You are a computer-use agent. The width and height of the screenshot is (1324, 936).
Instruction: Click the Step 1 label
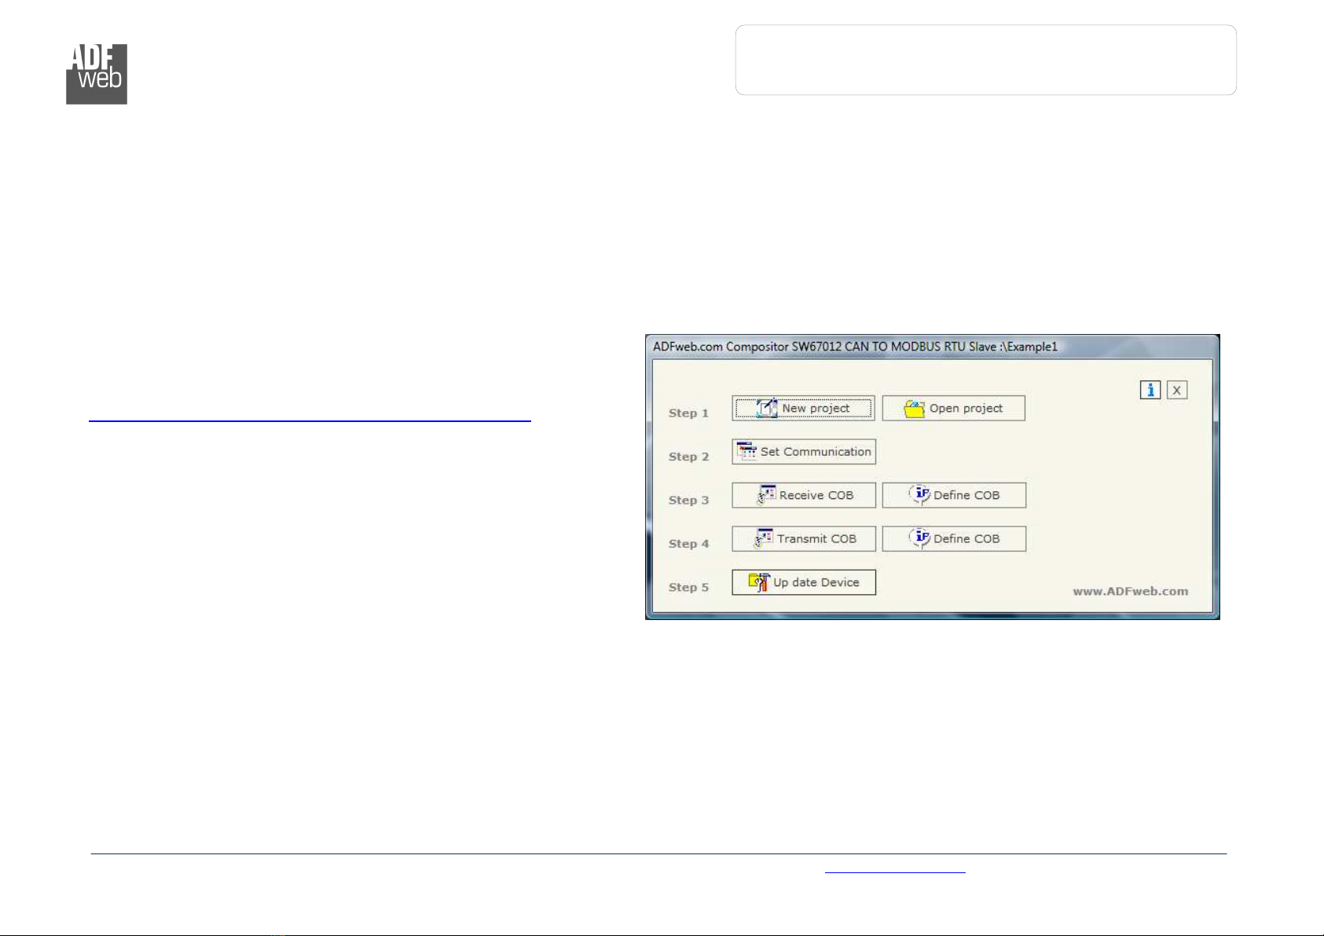click(x=688, y=413)
